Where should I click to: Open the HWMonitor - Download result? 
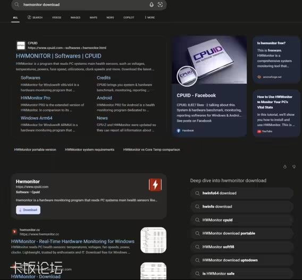point(36,276)
